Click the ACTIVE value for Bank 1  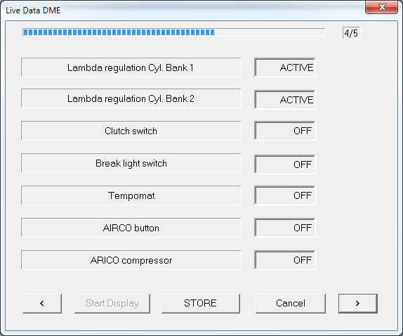click(285, 67)
